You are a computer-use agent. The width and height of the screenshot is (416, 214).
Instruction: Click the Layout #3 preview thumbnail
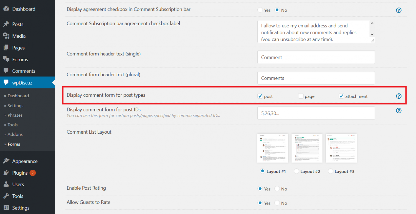[x=341, y=148]
